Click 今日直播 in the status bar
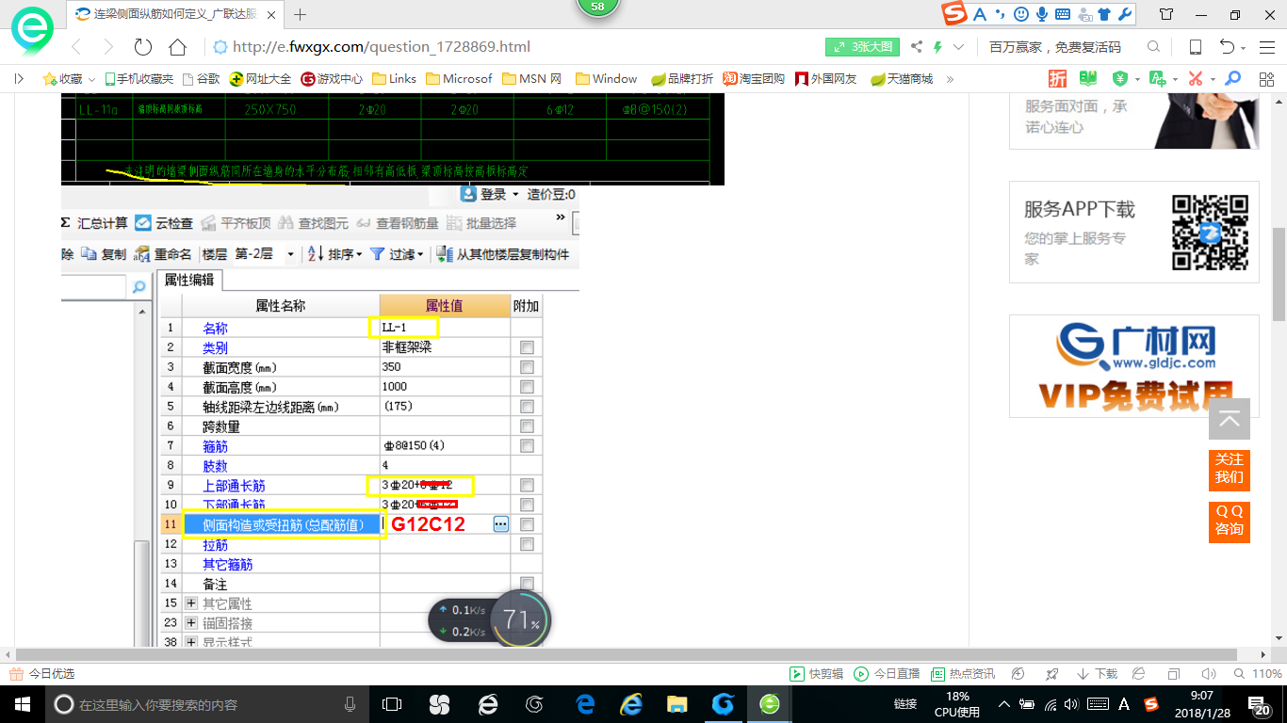 click(887, 674)
